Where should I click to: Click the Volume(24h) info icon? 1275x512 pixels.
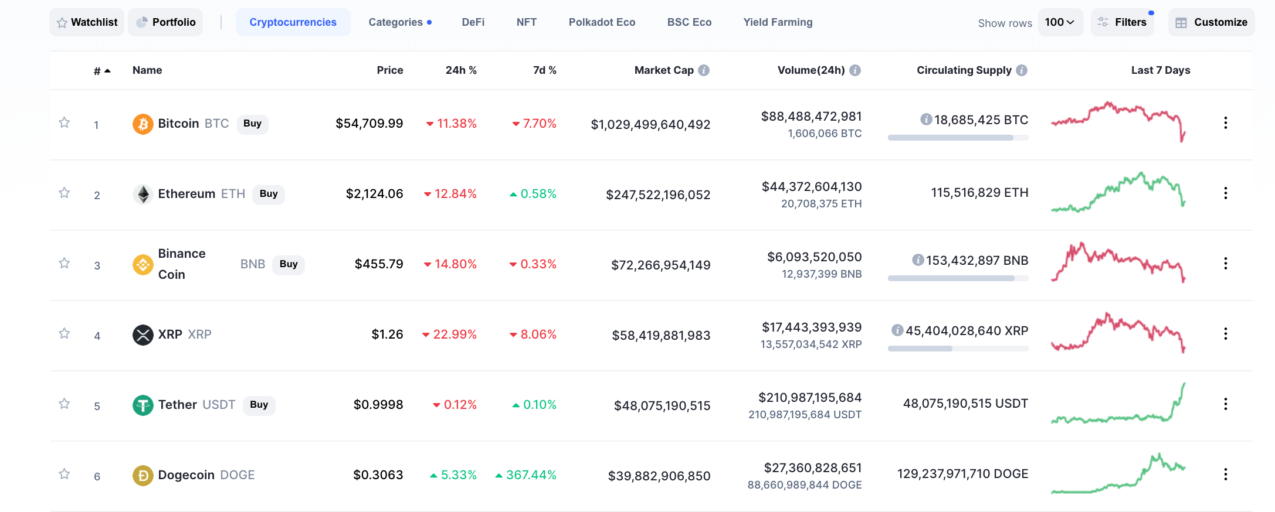855,70
